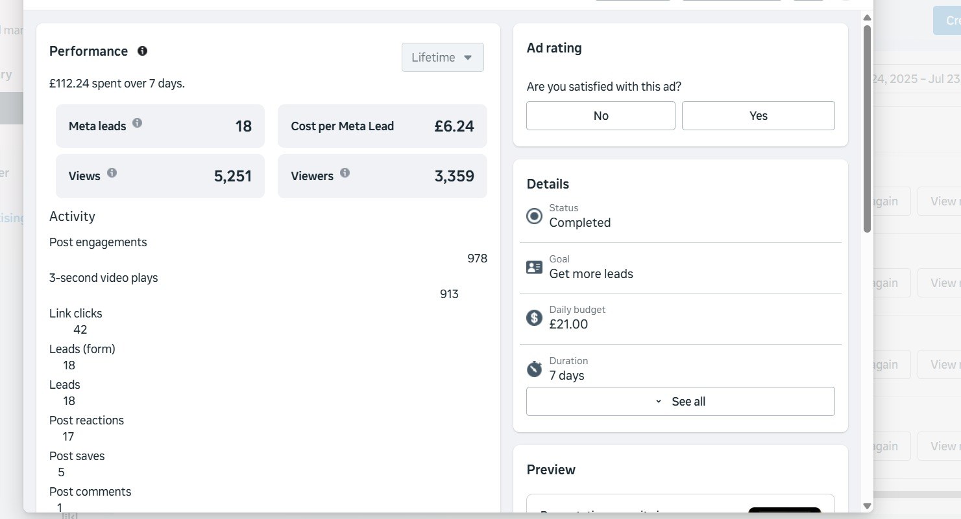Click the £112.24 spent summary text
961x519 pixels.
tap(117, 84)
